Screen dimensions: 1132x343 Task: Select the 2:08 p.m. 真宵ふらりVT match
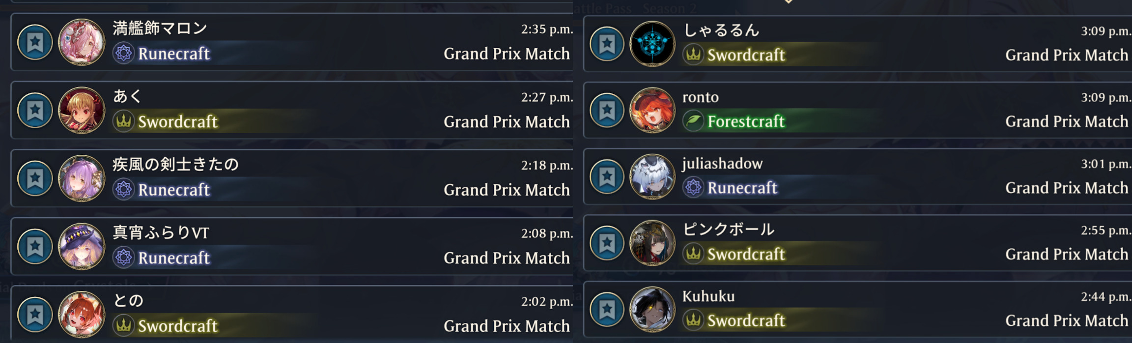pos(292,246)
